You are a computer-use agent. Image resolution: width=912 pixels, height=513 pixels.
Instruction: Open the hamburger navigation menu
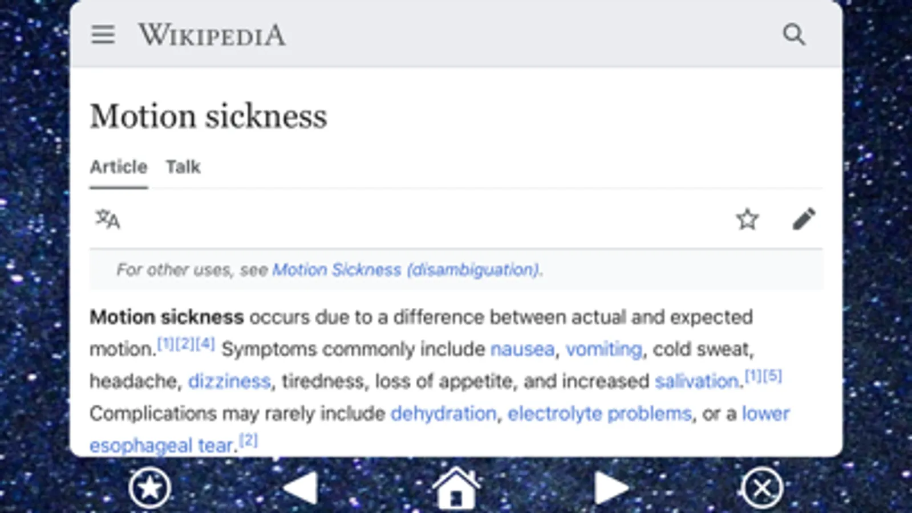coord(103,35)
